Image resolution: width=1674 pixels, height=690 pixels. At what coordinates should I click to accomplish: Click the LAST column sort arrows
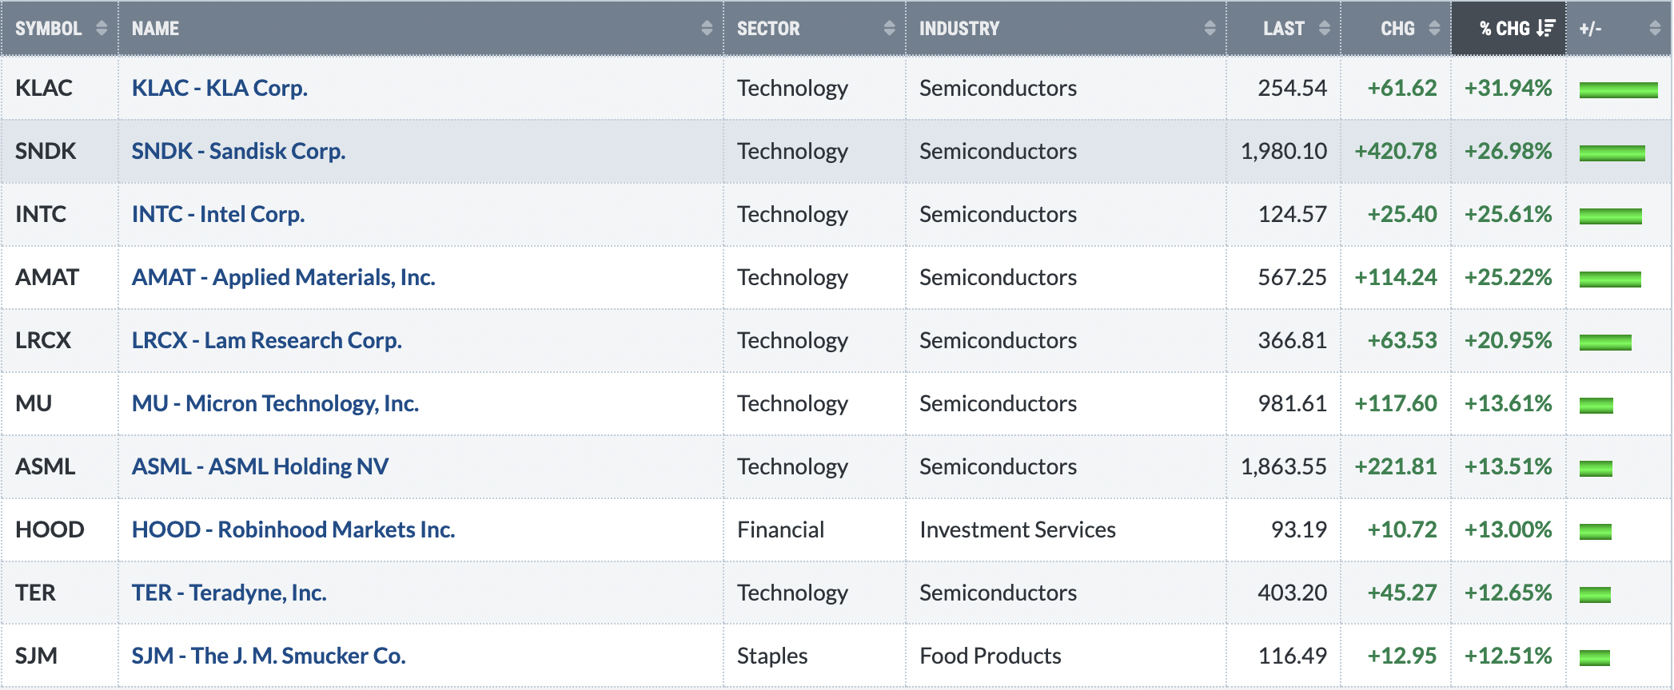1325,28
